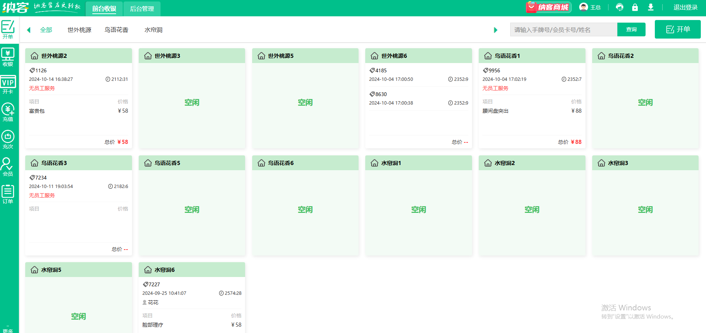Focus the 手牌号/会员卡号 search field
The image size is (706, 333).
(x=563, y=30)
